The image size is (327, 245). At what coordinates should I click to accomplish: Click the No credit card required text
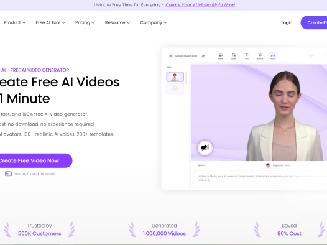(34, 173)
